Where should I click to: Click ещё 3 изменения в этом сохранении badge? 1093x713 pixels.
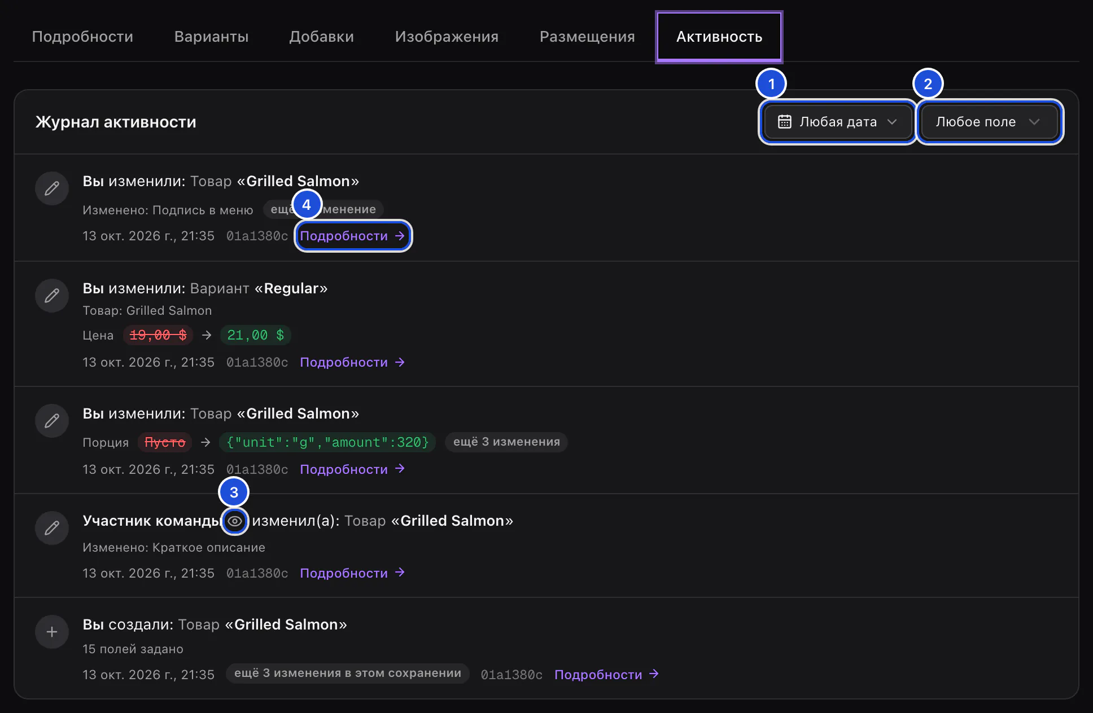pos(348,673)
